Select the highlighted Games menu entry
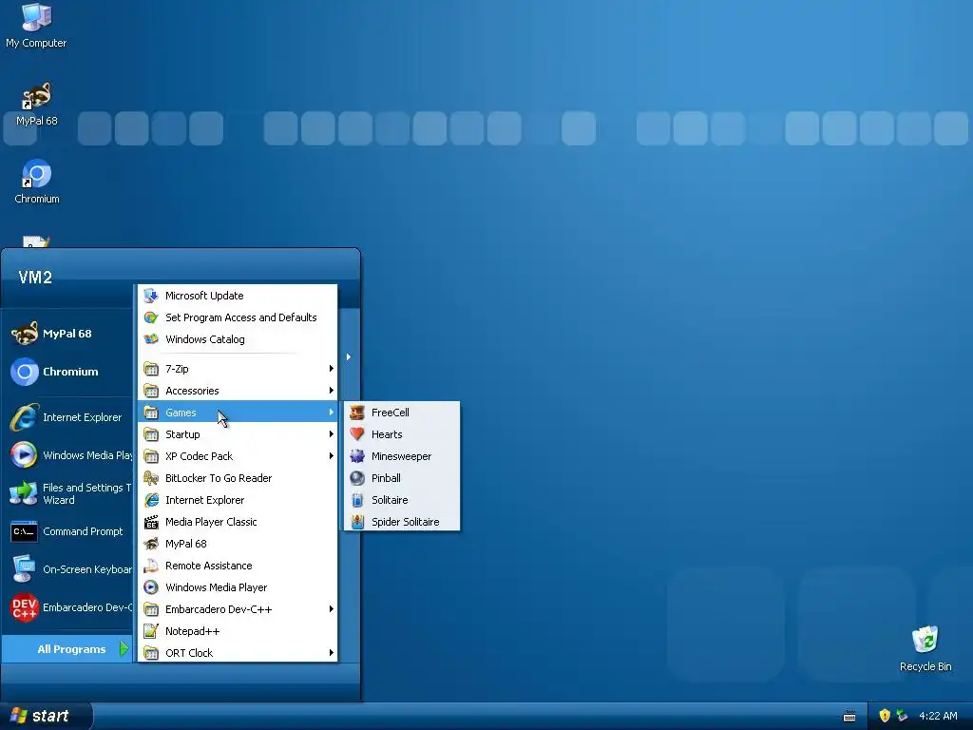This screenshot has height=730, width=973. tap(238, 413)
